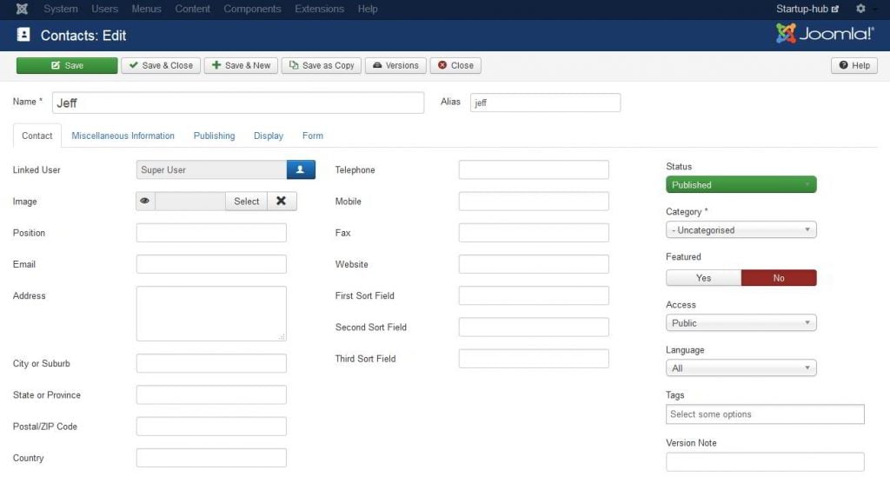Clear the image with the X button
The image size is (890, 483).
coord(282,202)
